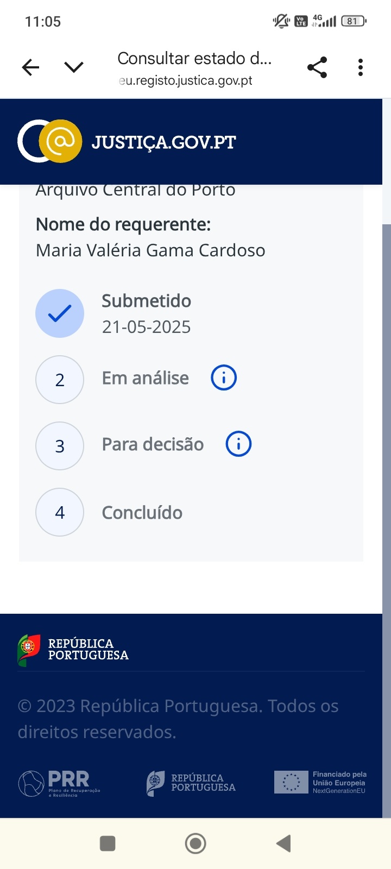391x869 pixels.
Task: Tap the page URL eu.registo.justica.gov.pt
Action: point(186,81)
